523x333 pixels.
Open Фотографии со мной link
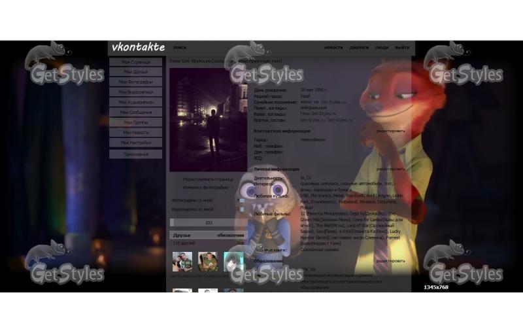[192, 200]
